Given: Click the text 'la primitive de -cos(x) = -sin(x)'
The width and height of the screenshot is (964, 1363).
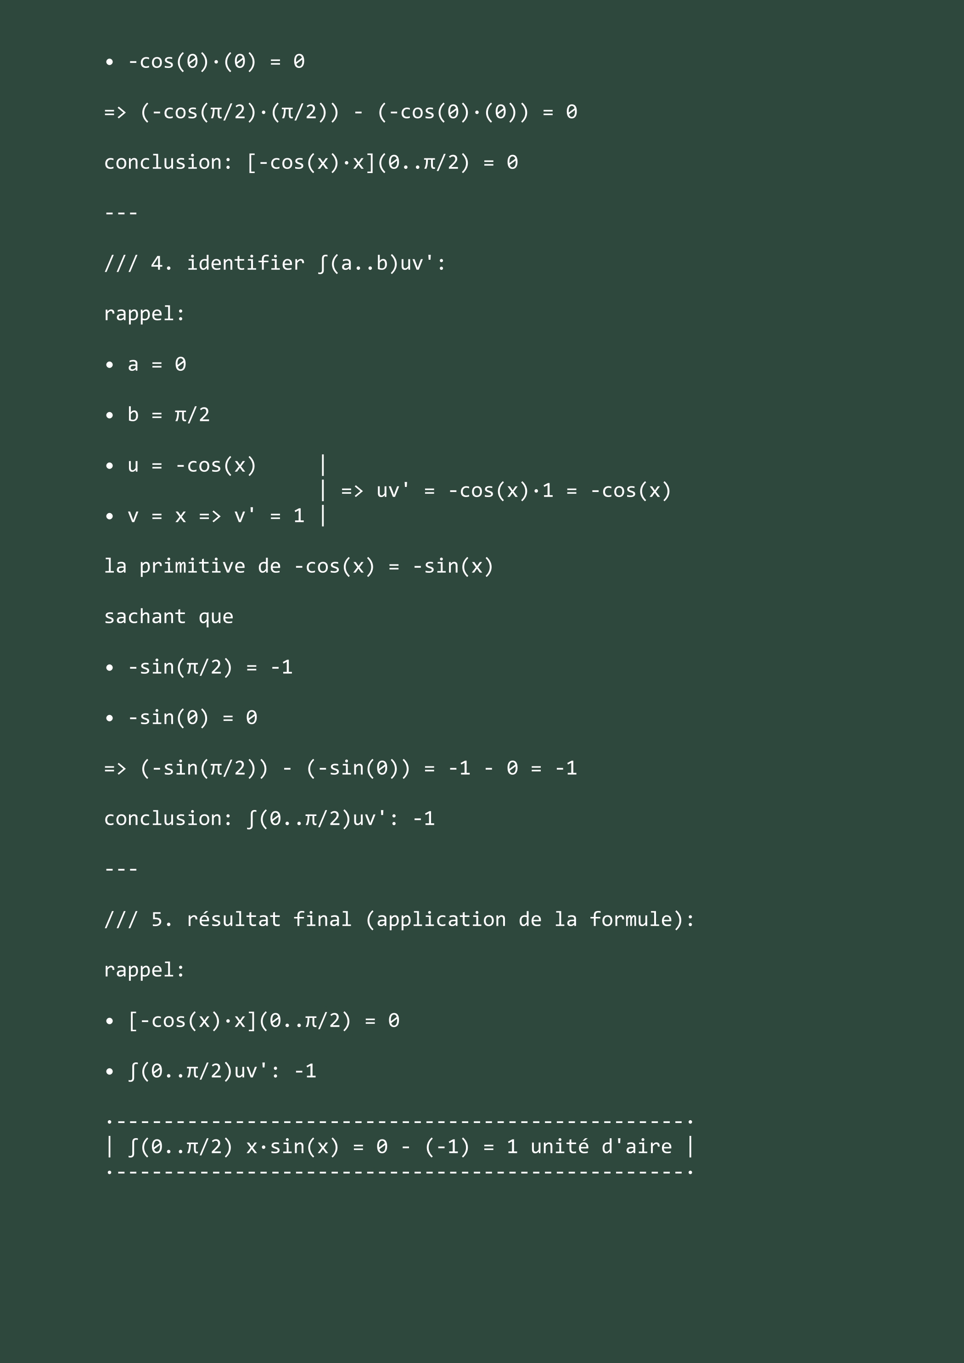Looking at the screenshot, I should (299, 566).
